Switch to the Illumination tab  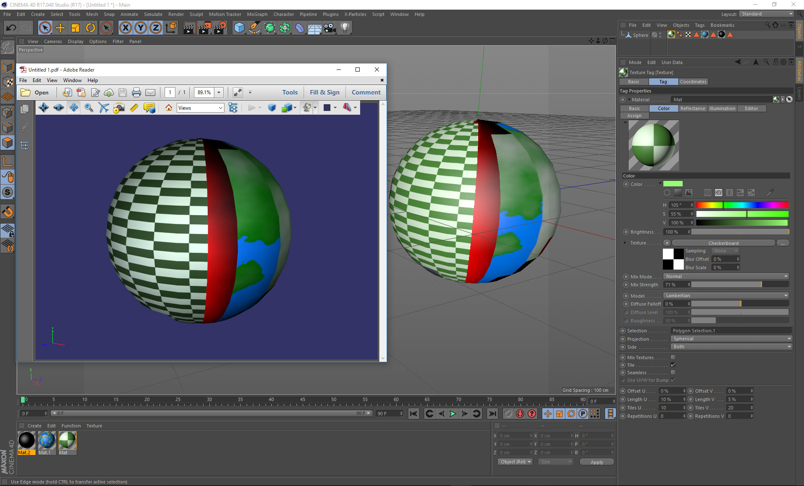722,108
